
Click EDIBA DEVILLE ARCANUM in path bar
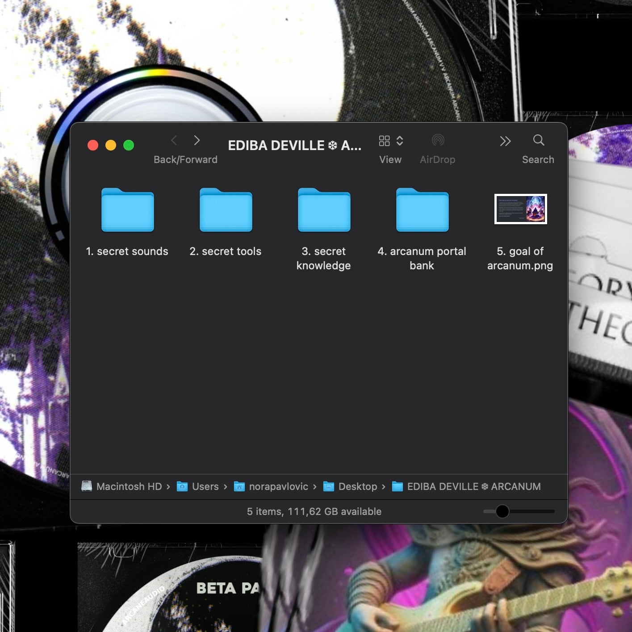point(473,486)
